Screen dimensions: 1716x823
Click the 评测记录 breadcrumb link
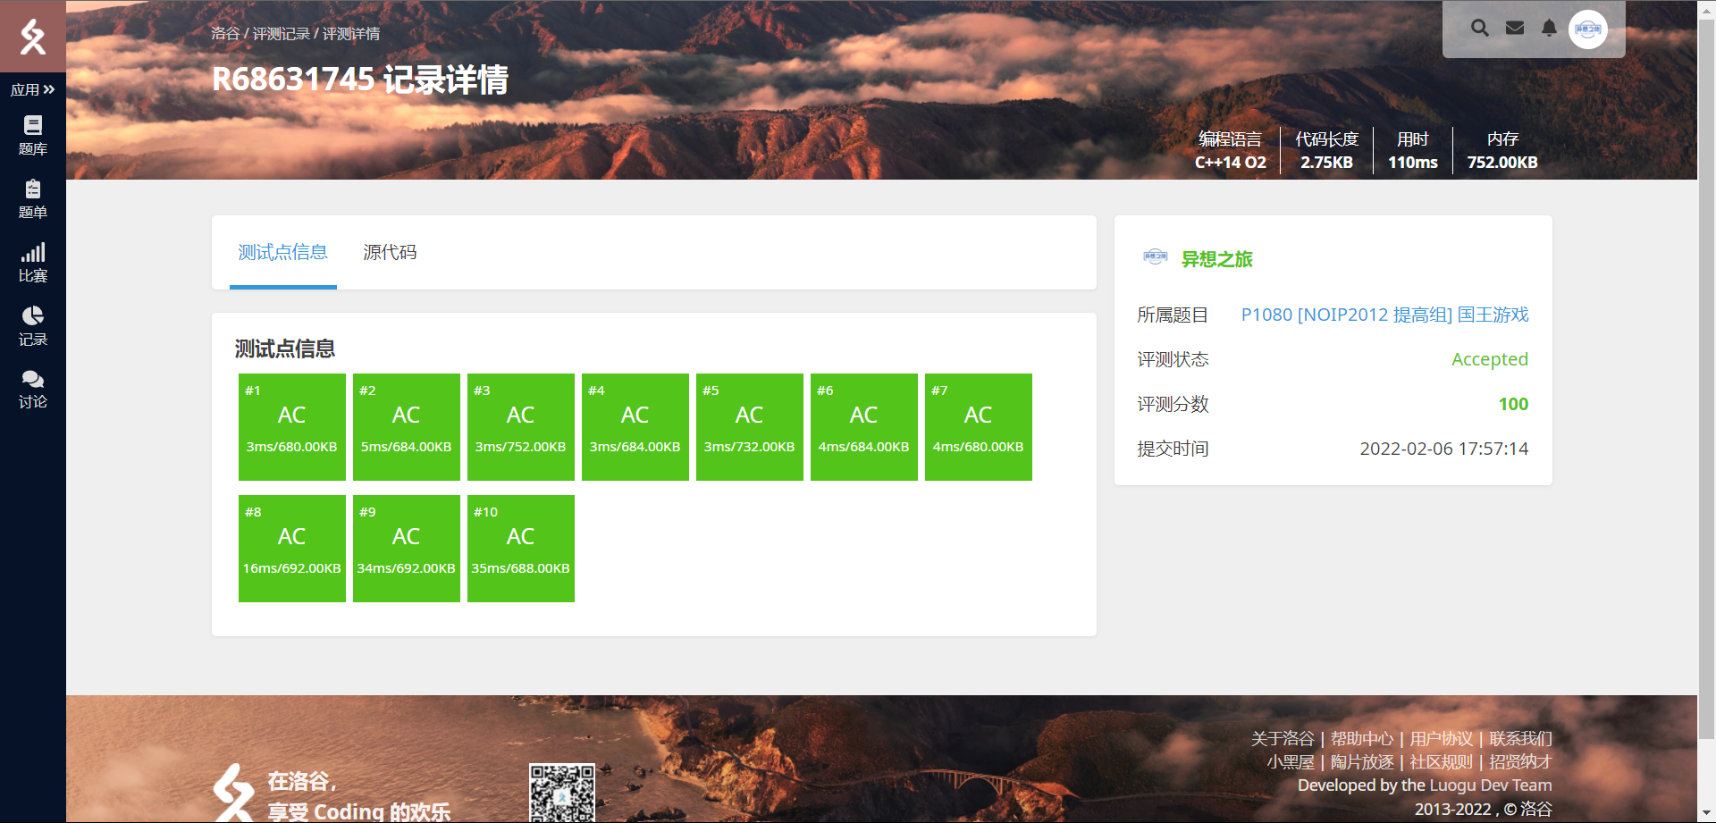click(281, 34)
